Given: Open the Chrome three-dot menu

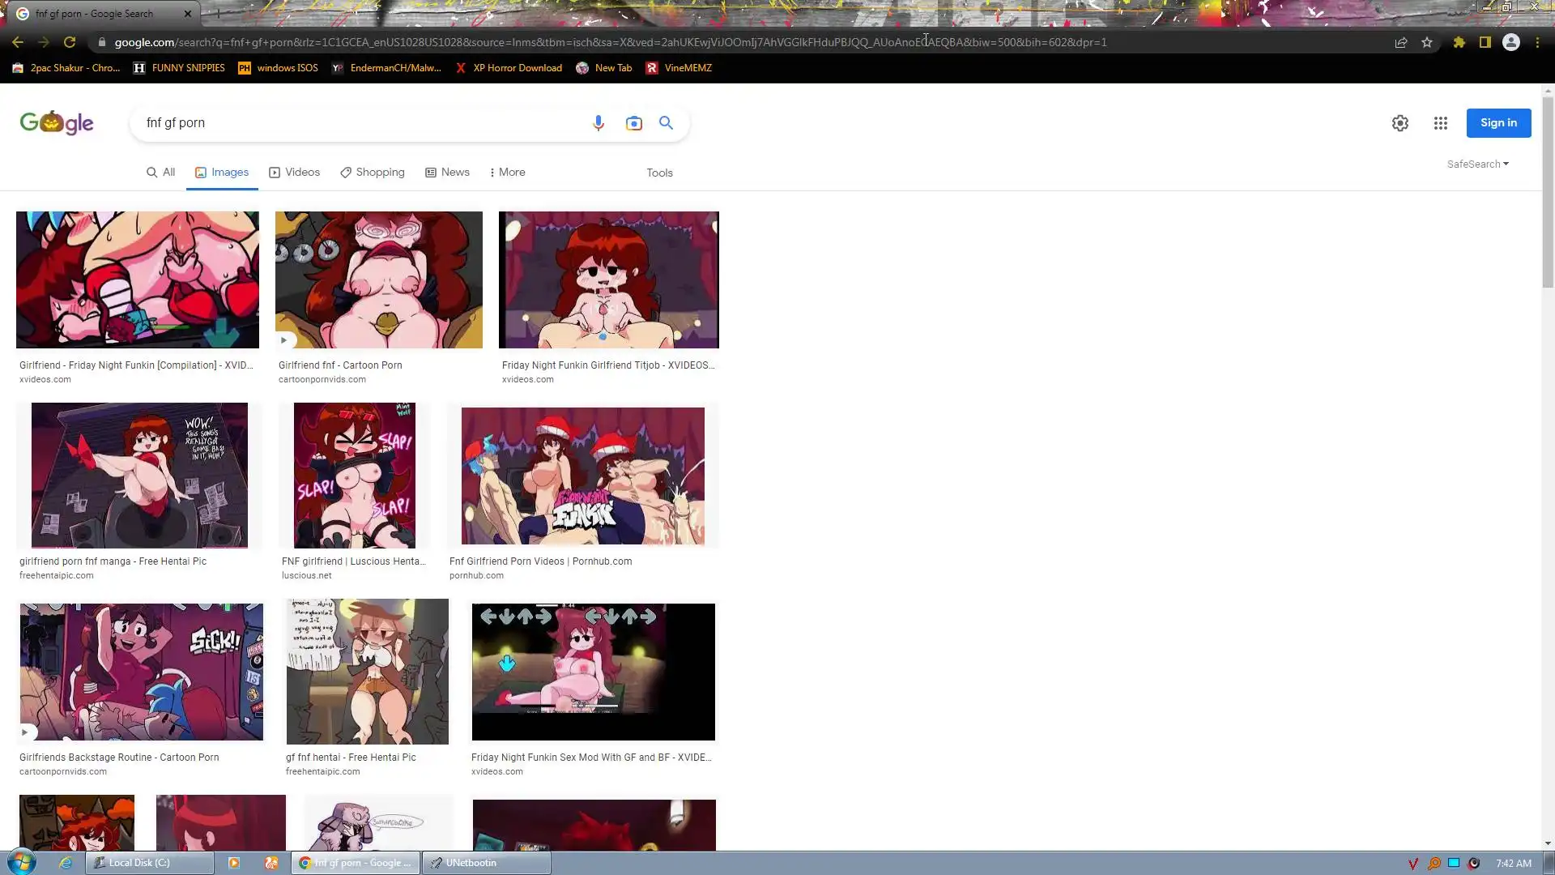Looking at the screenshot, I should 1537,42.
